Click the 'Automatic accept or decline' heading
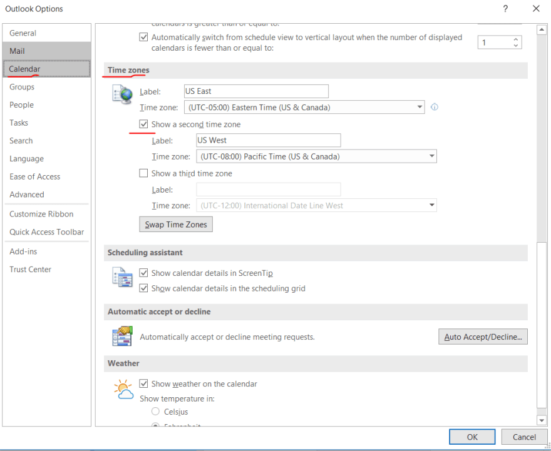 pyautogui.click(x=159, y=312)
